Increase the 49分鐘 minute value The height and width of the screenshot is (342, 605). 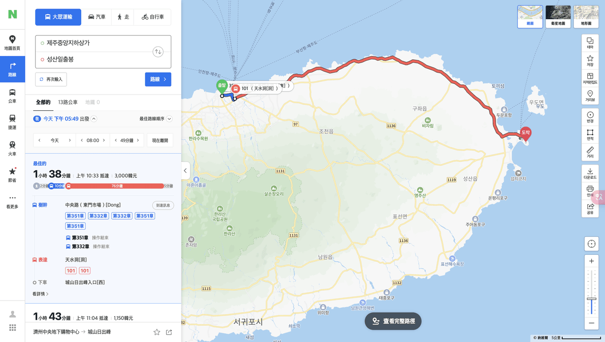138,141
